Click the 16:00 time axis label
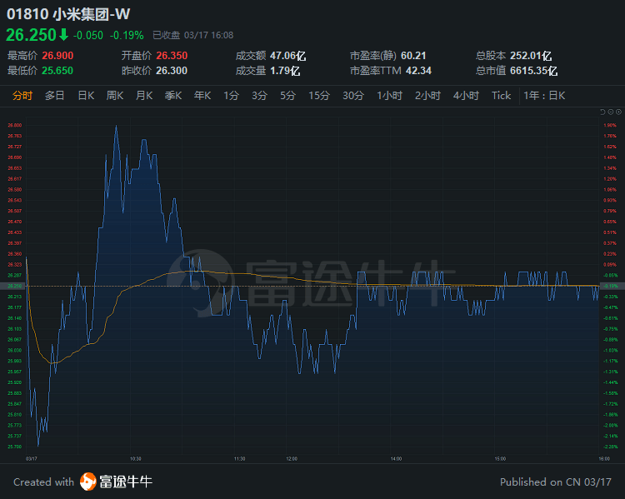Image resolution: width=625 pixels, height=499 pixels. [x=604, y=459]
